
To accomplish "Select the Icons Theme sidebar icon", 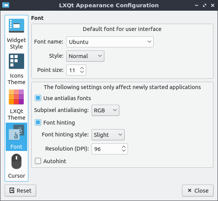I will (16, 61).
